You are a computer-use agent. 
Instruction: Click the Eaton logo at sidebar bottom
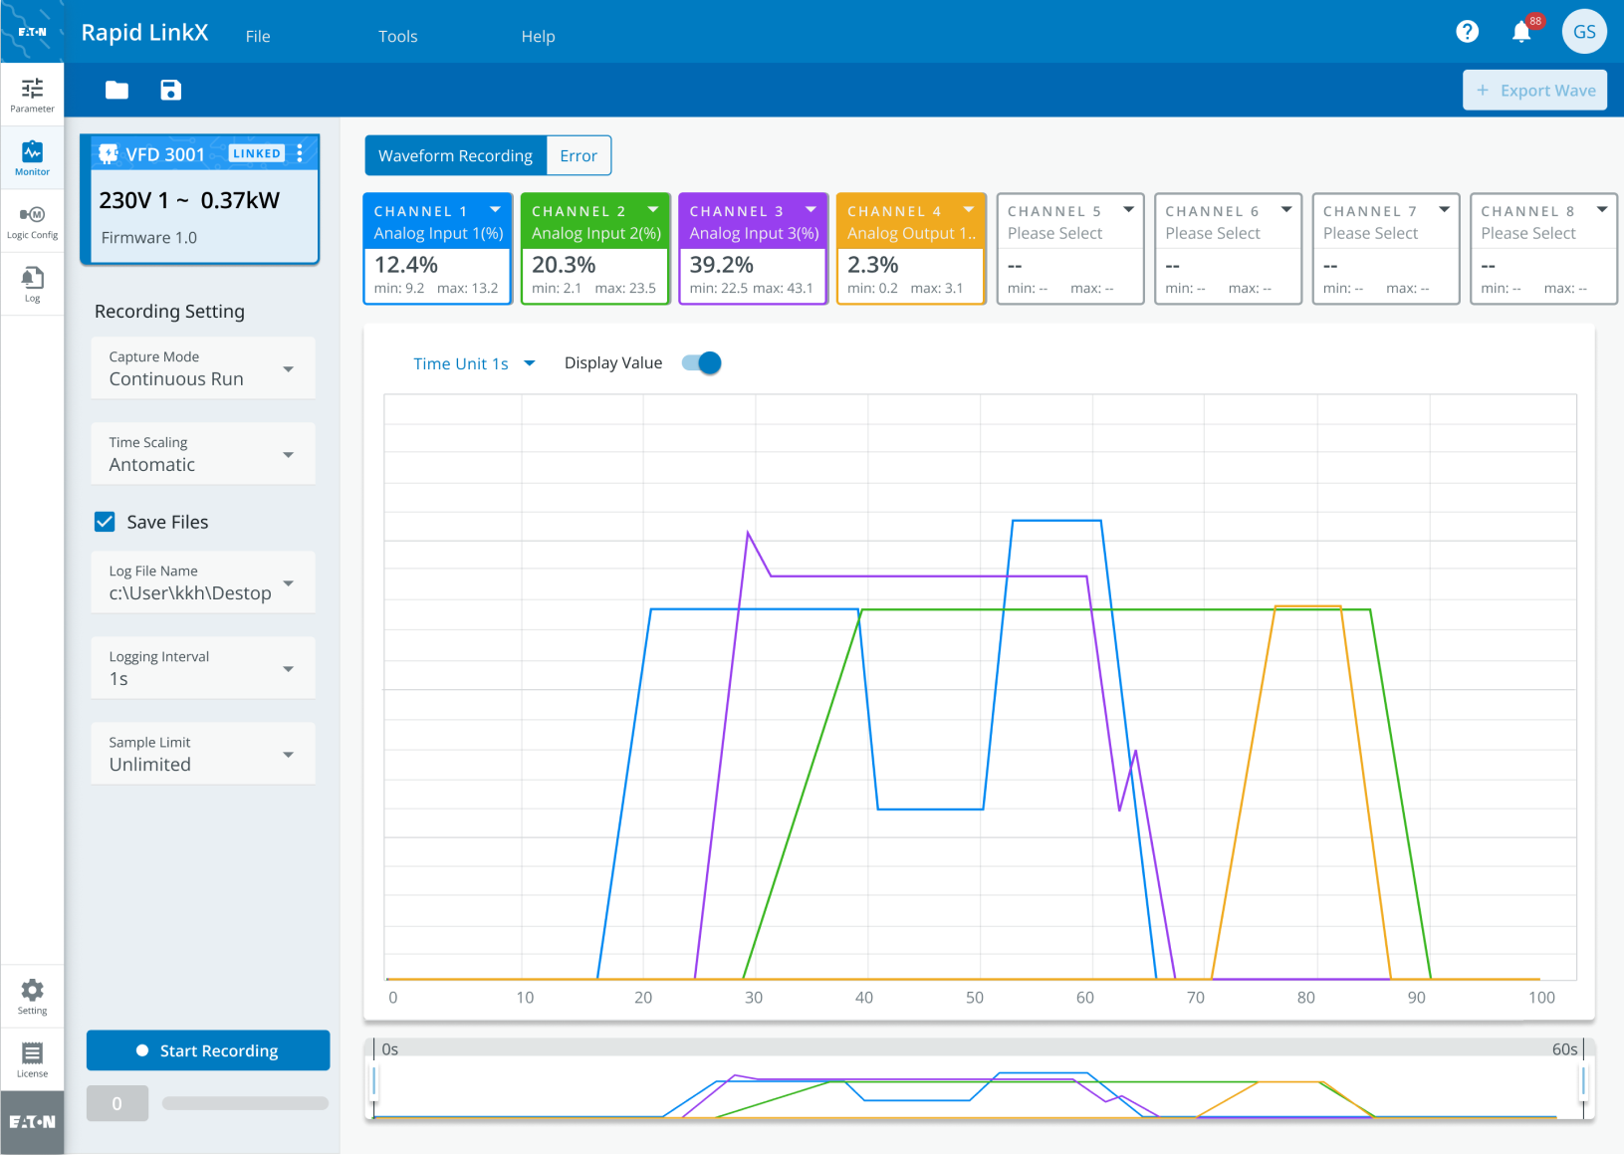point(32,1122)
